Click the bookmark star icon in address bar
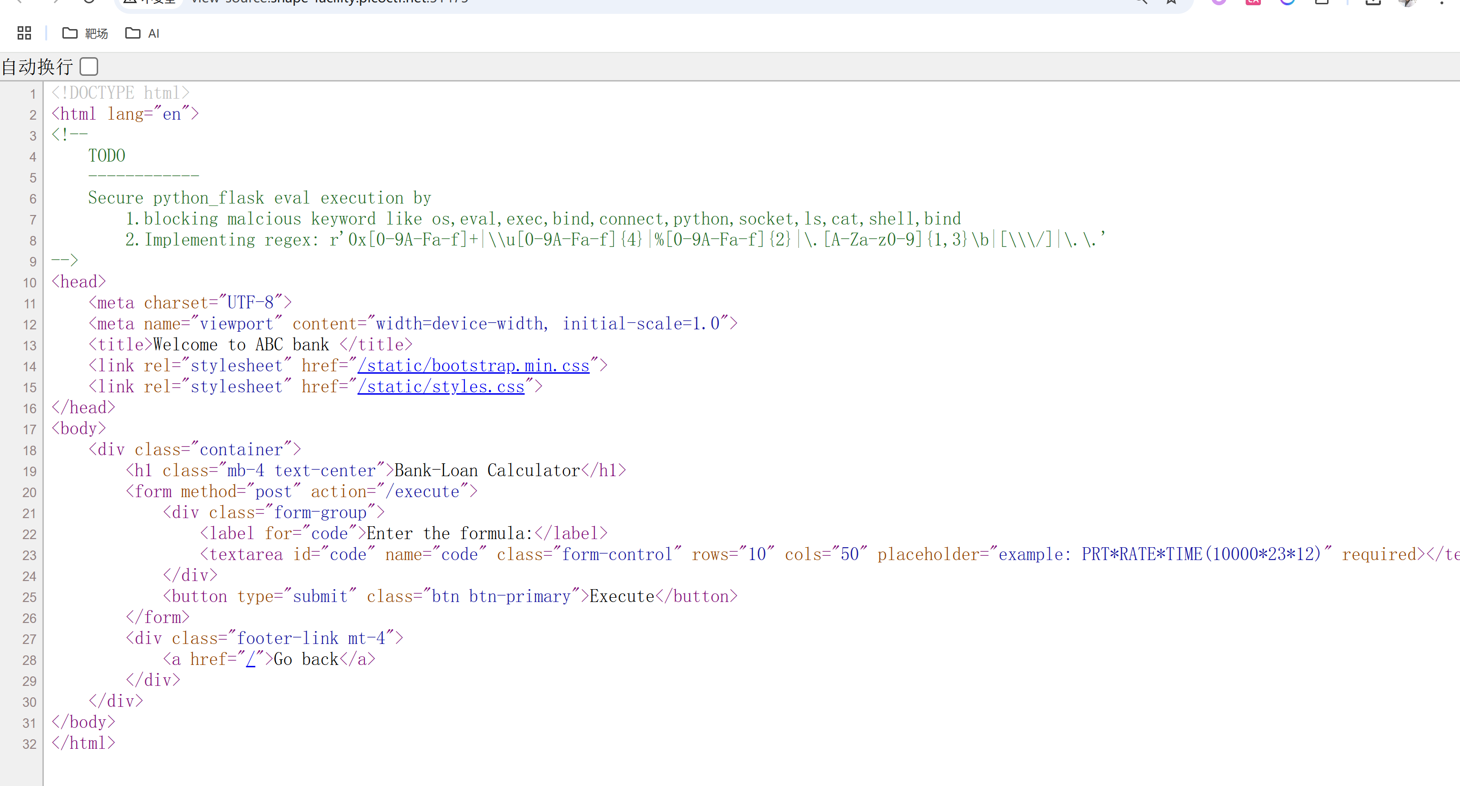The width and height of the screenshot is (1460, 786). point(1171,2)
